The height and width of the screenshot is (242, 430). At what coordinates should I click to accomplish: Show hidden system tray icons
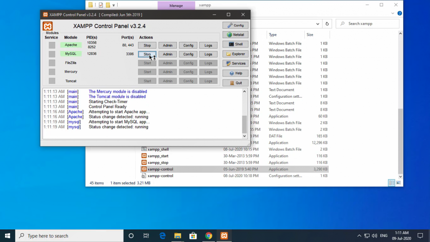tap(359, 236)
